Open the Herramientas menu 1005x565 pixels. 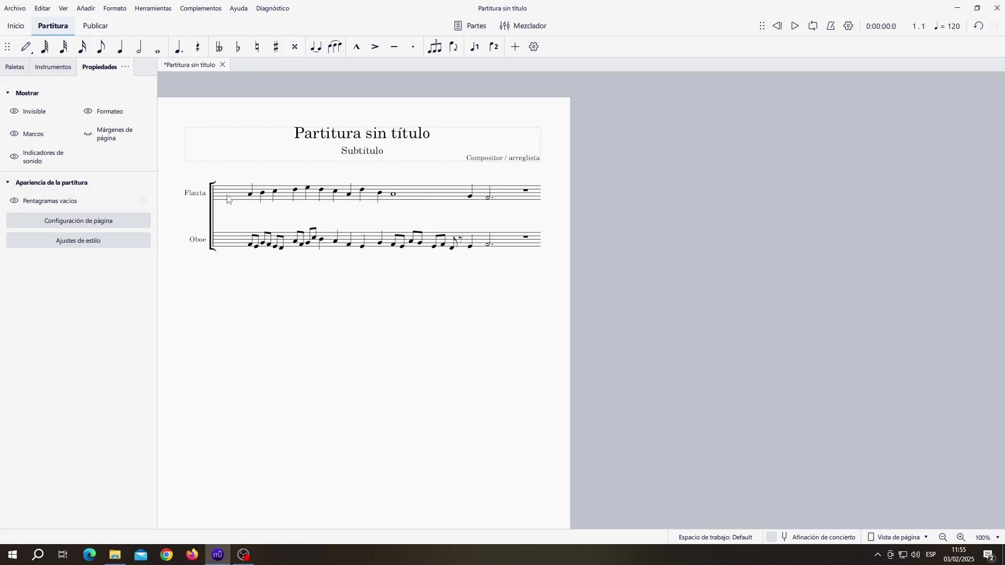point(153,8)
